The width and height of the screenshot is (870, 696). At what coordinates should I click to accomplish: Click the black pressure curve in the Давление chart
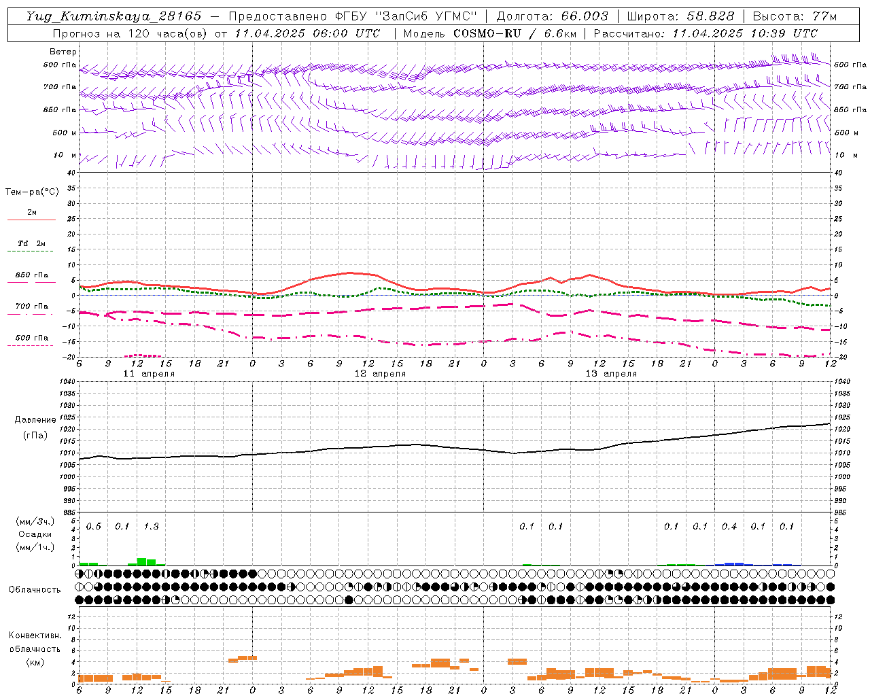455,447
